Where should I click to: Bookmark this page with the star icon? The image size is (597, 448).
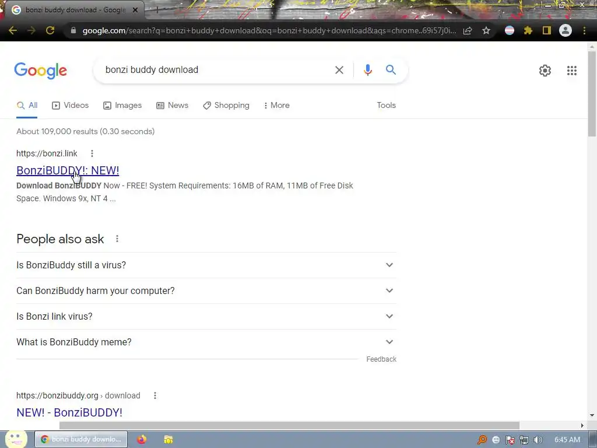(x=486, y=30)
